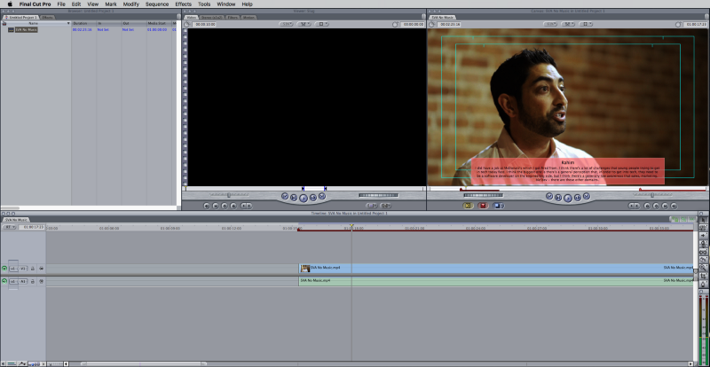Toggle clip overlays in the timeline
Screen dimensions: 710x367
pyautogui.click(x=22, y=363)
